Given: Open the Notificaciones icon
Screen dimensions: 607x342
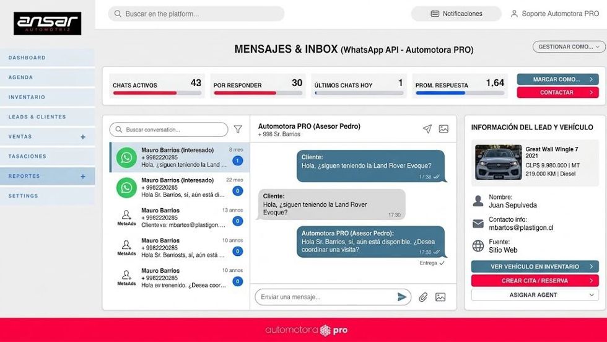Looking at the screenshot, I should coord(435,14).
